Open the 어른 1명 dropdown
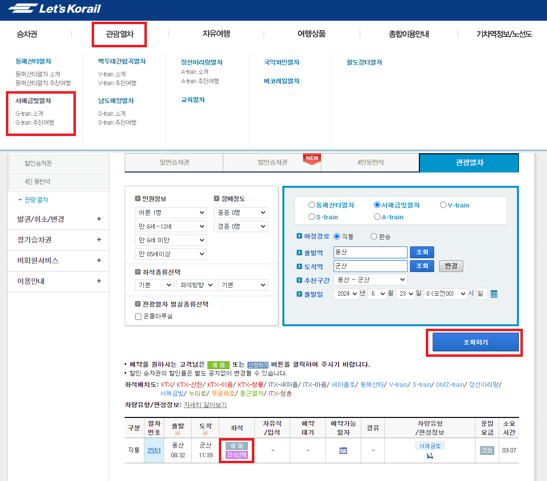This screenshot has height=481, width=547. [171, 212]
